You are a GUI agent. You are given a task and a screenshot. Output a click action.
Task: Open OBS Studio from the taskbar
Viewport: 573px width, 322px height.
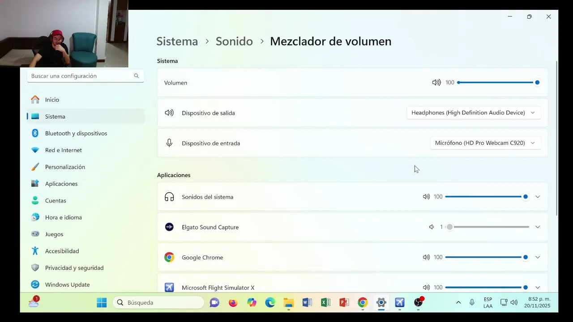419,303
